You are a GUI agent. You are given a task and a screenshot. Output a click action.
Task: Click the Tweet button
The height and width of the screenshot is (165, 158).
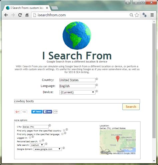pos(37,112)
